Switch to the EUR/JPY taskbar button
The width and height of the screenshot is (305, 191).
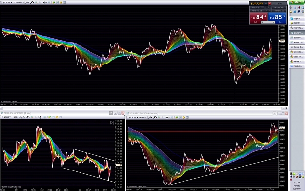297,23
